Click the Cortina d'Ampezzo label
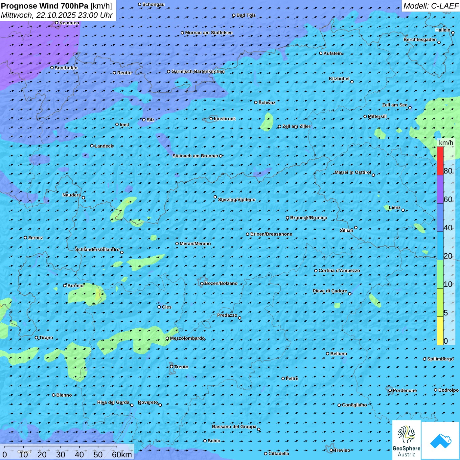 (339, 270)
